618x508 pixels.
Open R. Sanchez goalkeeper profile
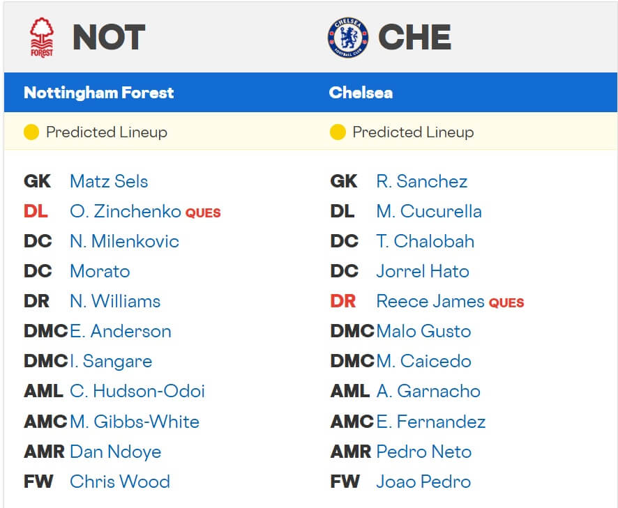[x=421, y=182]
